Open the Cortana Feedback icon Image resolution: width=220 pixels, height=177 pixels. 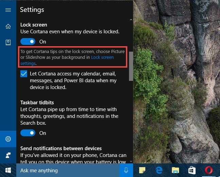point(8,155)
